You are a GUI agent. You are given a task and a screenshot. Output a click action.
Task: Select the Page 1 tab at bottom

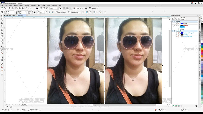(x=24, y=105)
